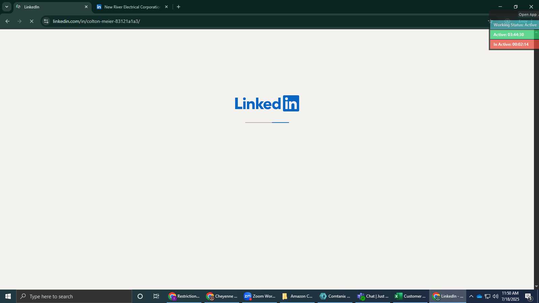Click Working Status: Active banner
The height and width of the screenshot is (303, 539).
(514, 25)
